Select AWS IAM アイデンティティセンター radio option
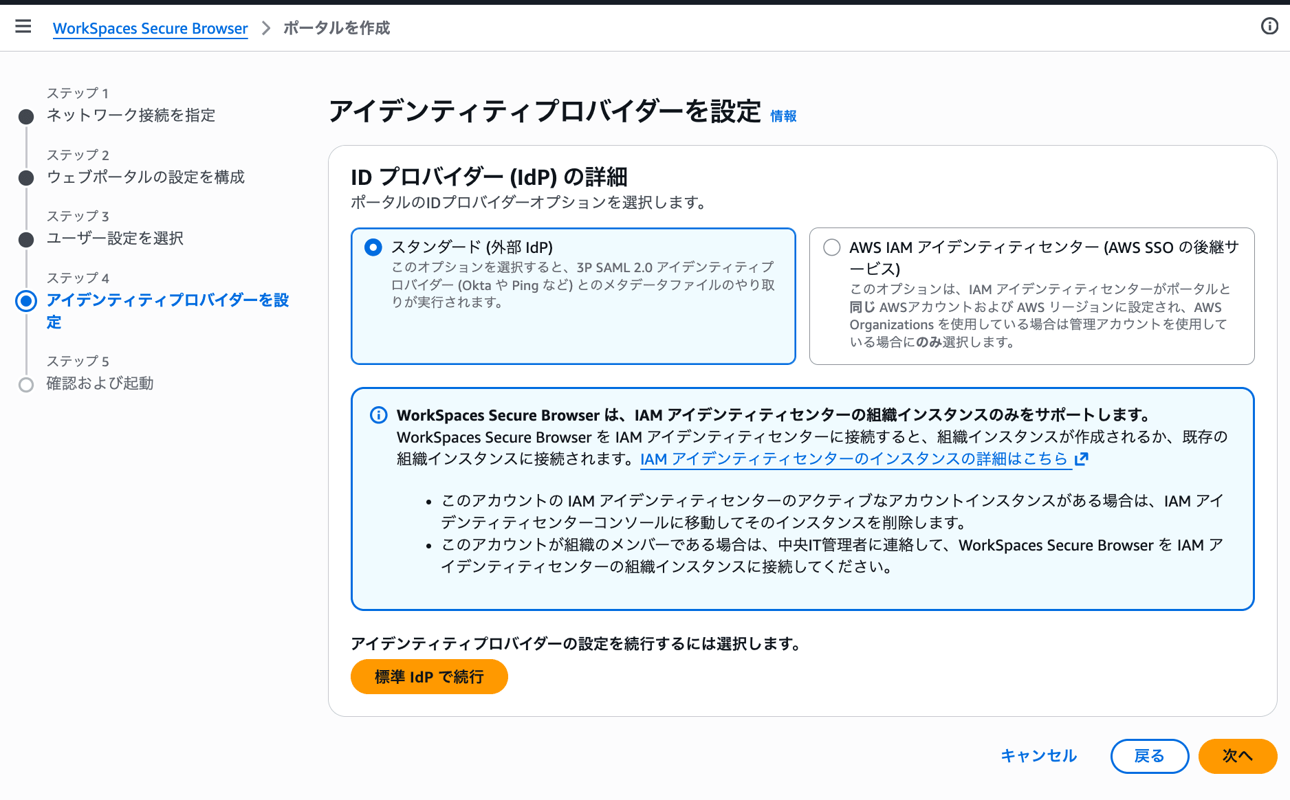The image size is (1290, 800). click(832, 247)
